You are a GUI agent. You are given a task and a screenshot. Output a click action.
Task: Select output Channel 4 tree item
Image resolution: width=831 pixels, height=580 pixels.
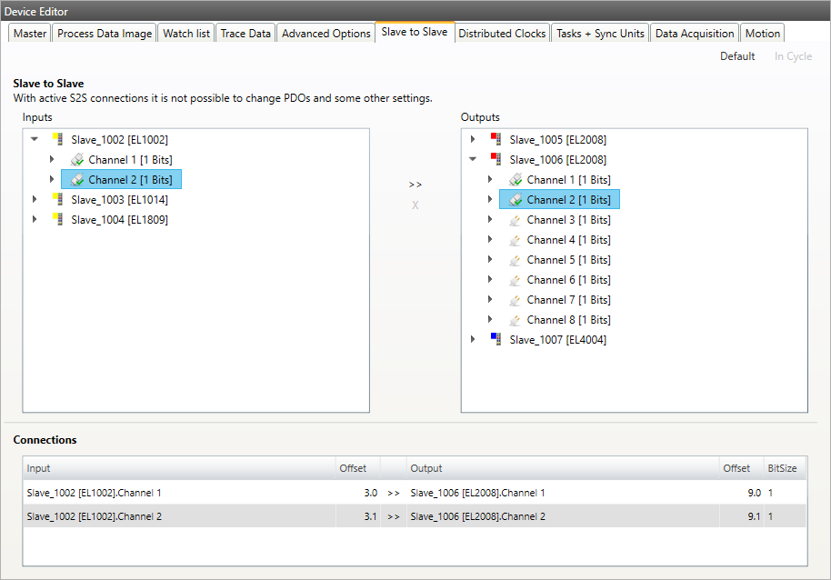click(568, 240)
